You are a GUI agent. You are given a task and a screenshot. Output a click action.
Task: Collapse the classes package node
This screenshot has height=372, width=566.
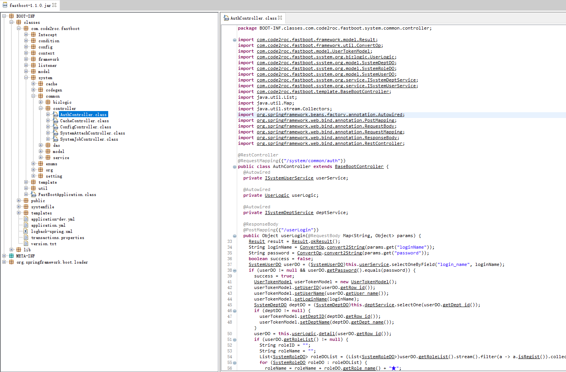tap(12, 22)
